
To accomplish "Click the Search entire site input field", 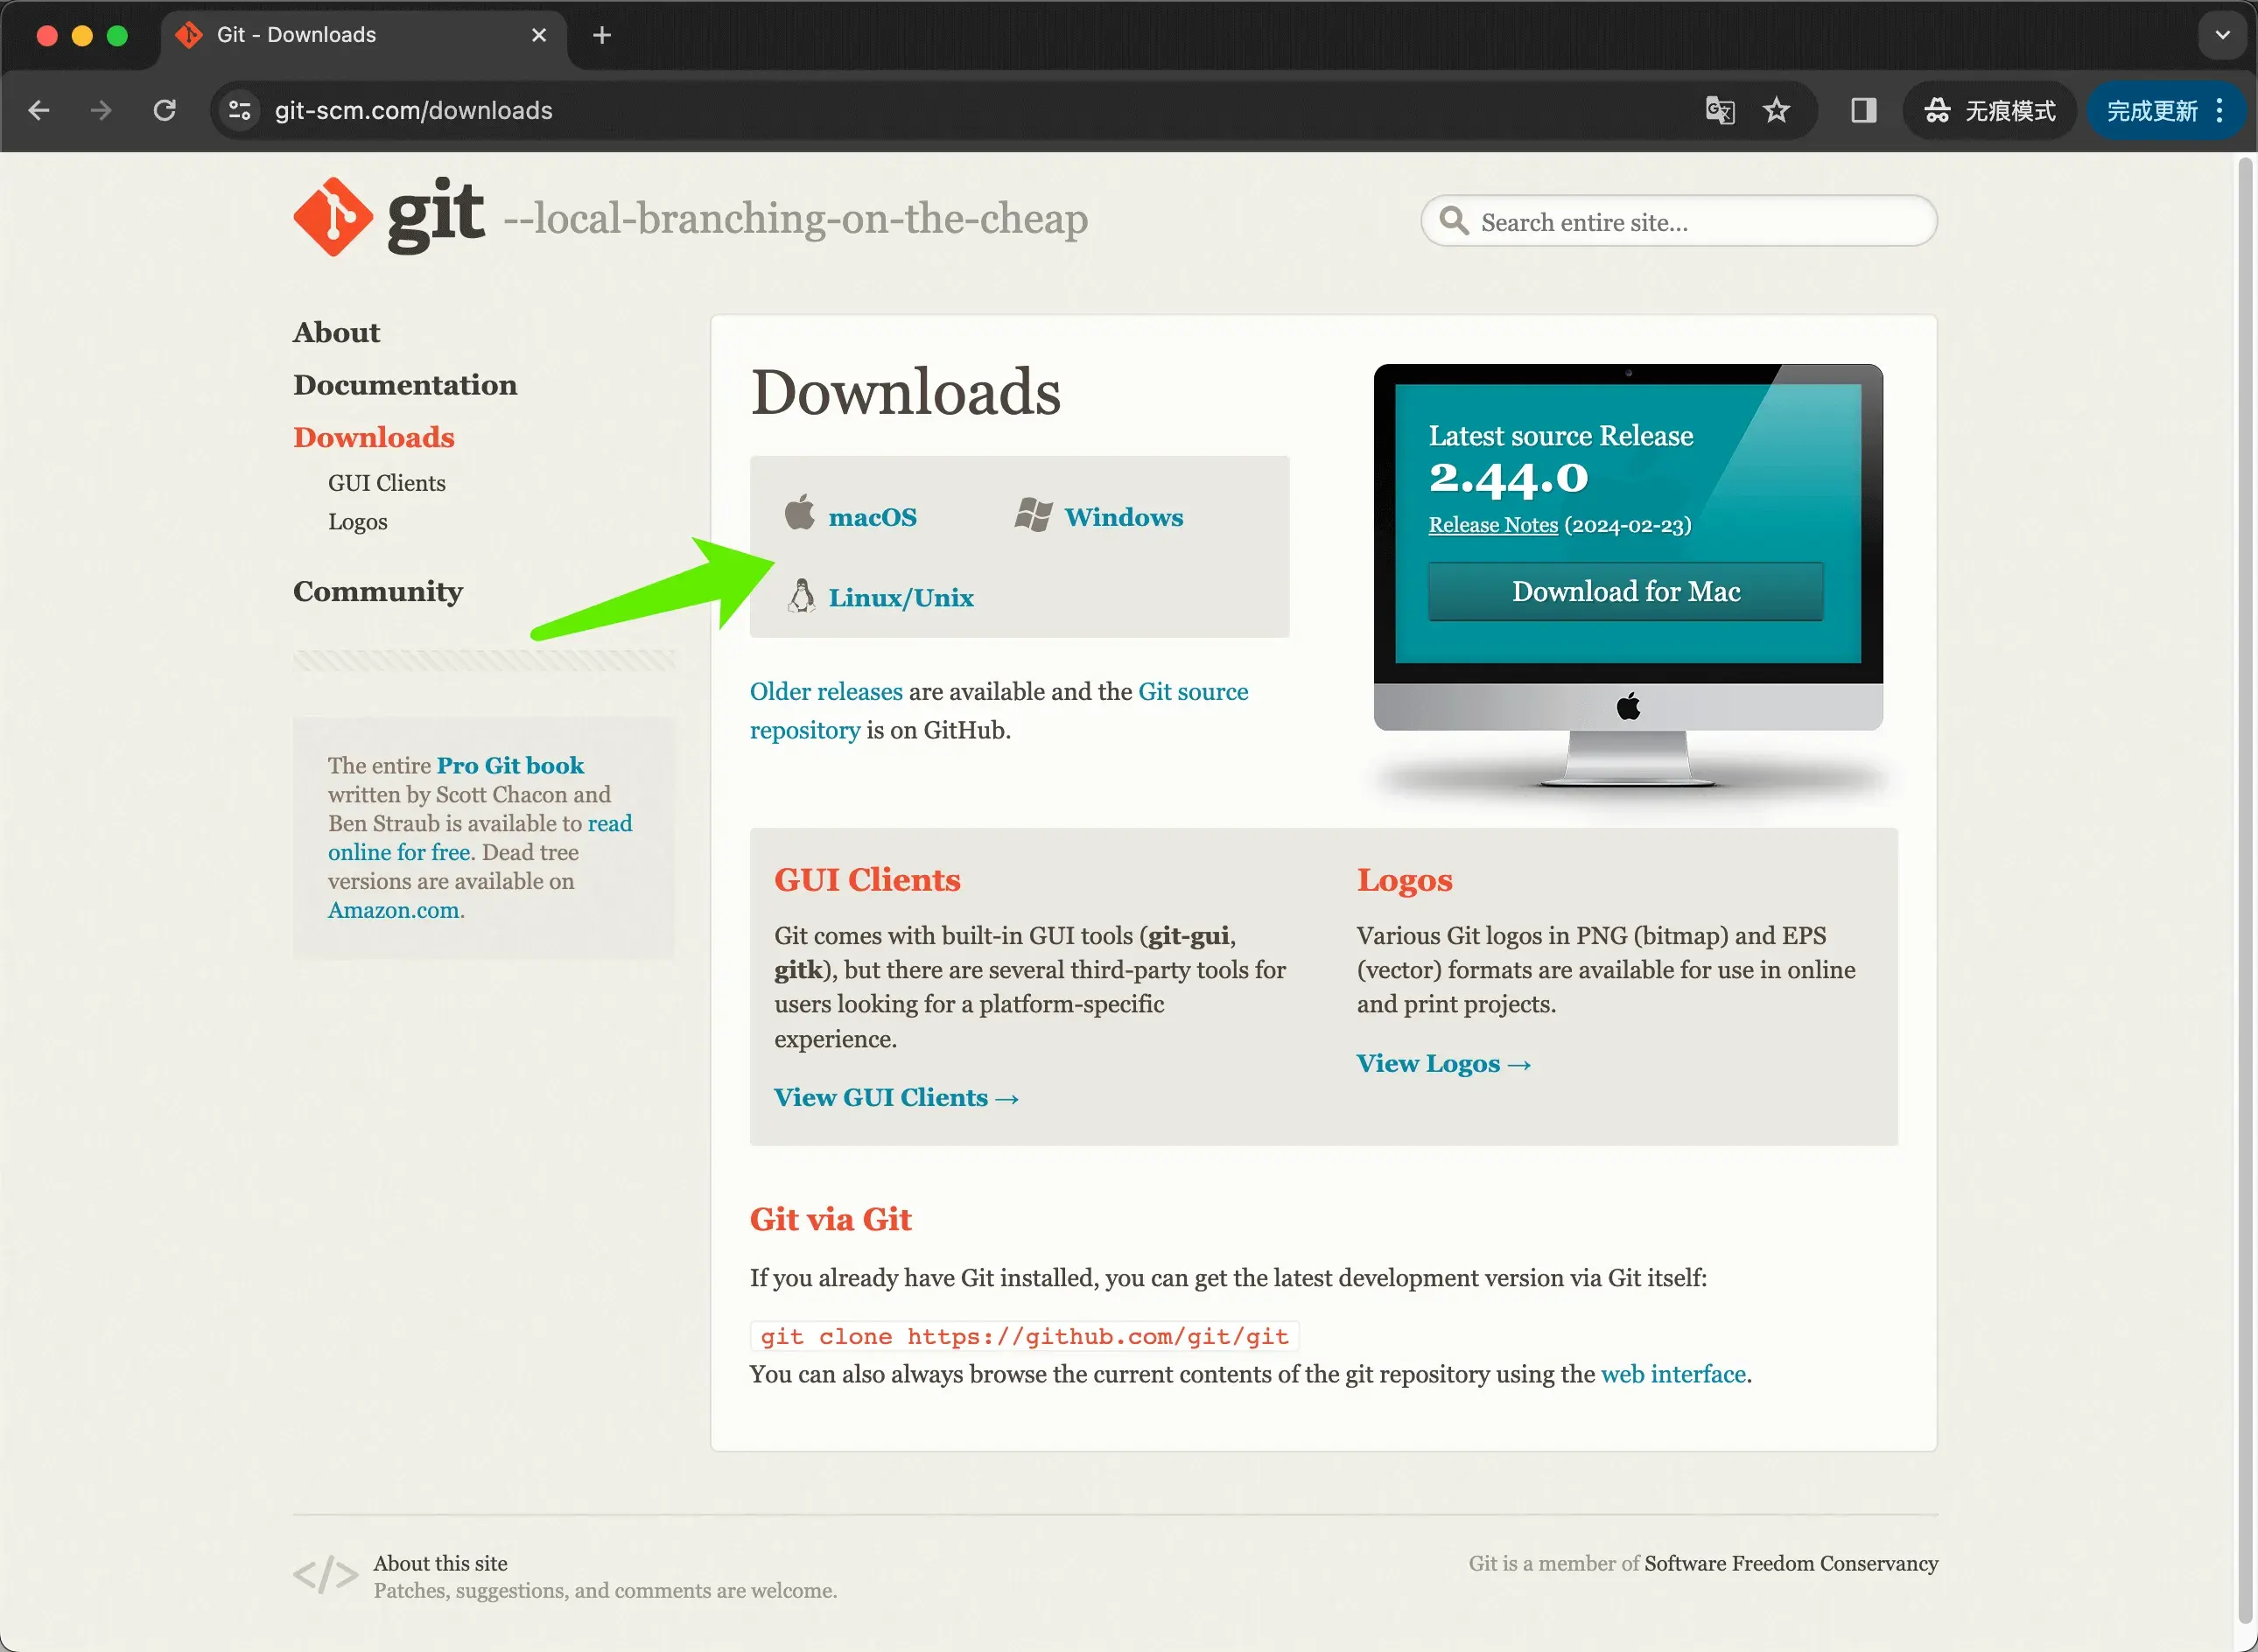I will click(1678, 220).
